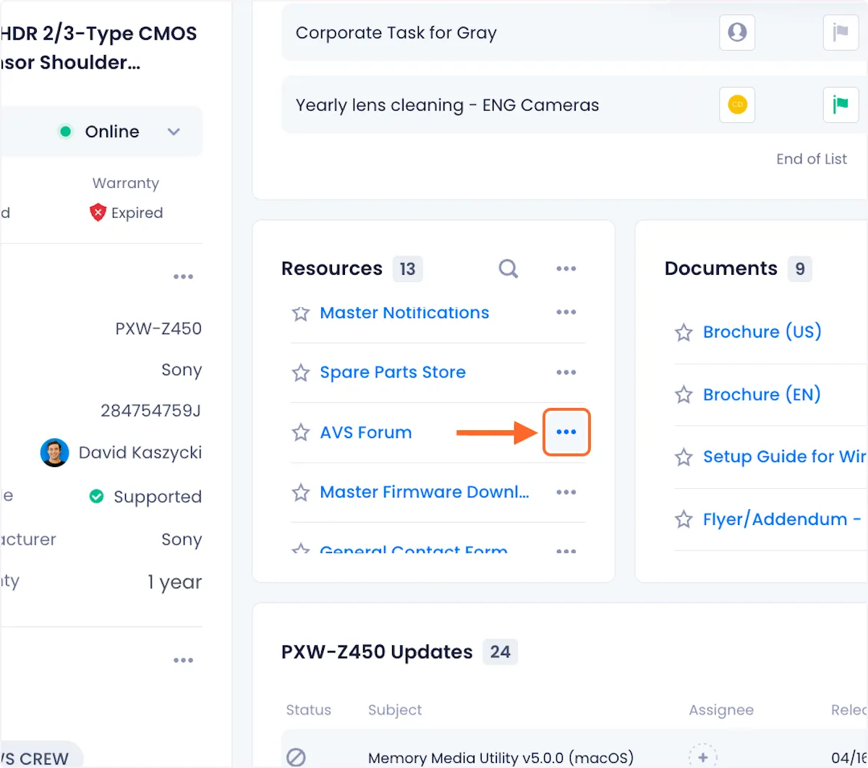Click Resources count badge 13

coord(408,269)
